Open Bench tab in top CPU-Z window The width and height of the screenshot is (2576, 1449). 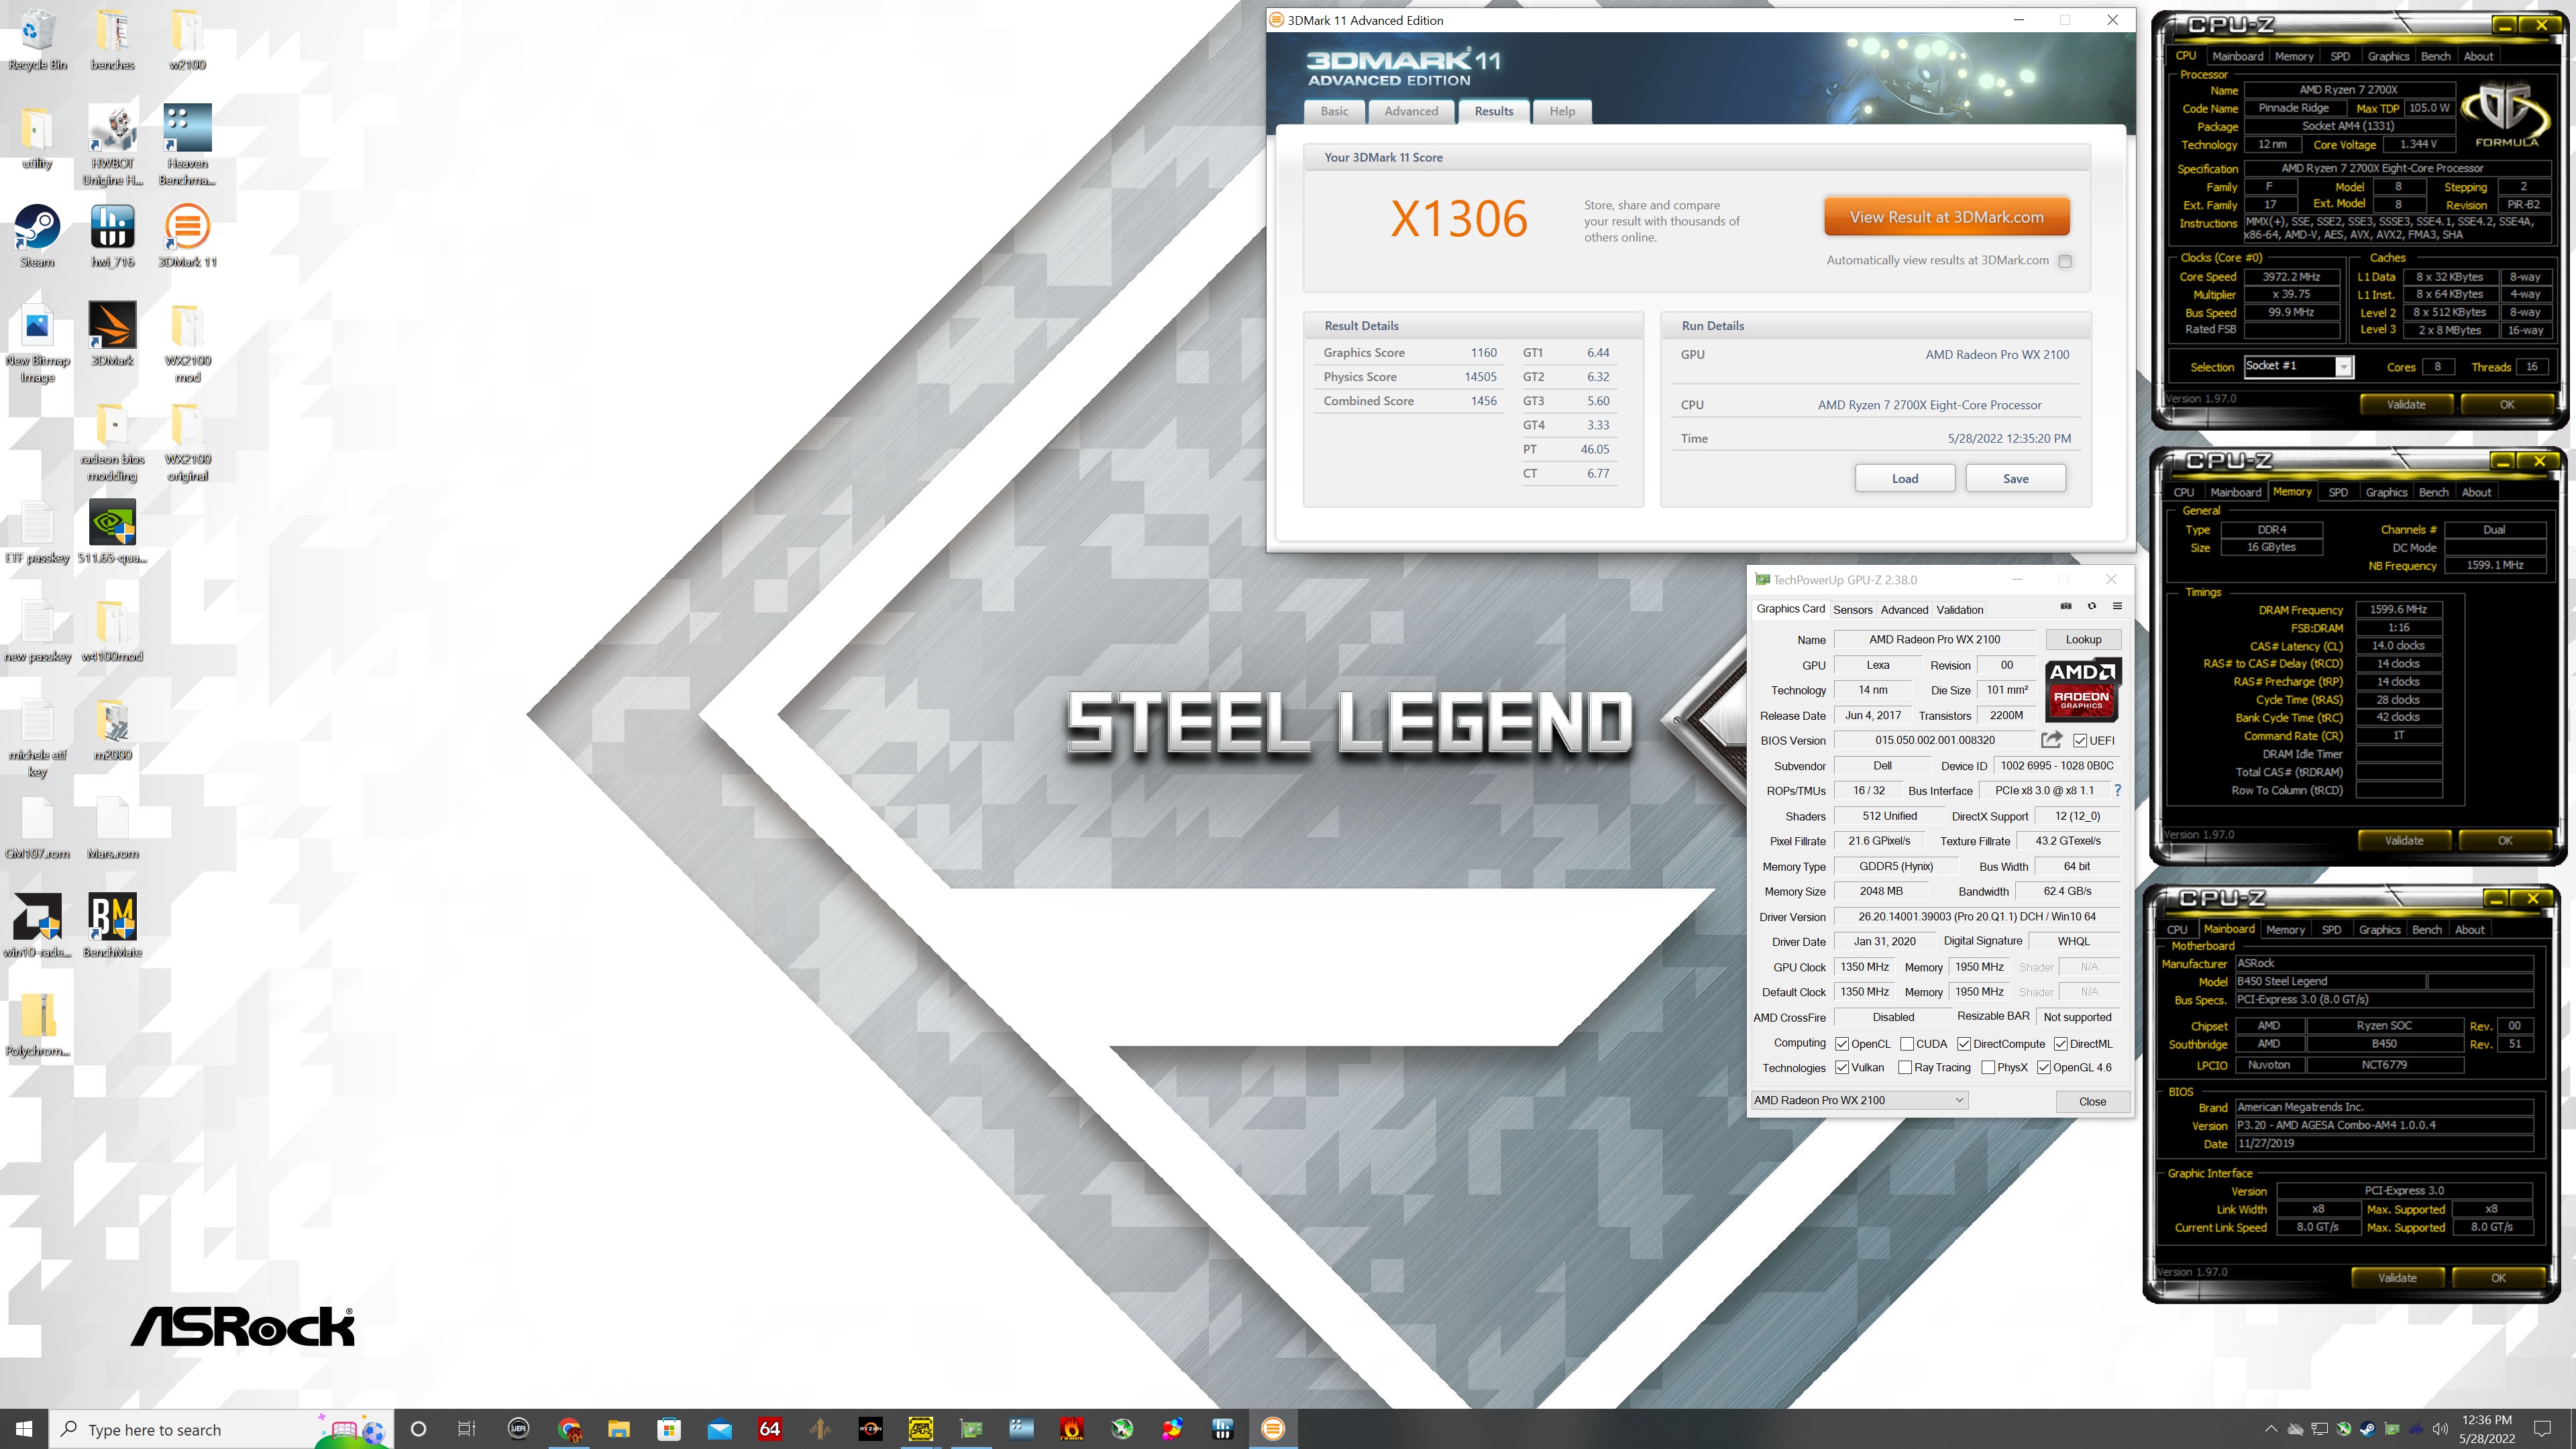click(2435, 56)
